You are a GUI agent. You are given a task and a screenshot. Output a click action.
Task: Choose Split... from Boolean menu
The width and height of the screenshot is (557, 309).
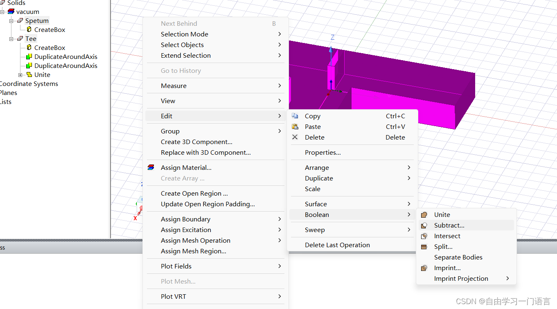(466, 246)
